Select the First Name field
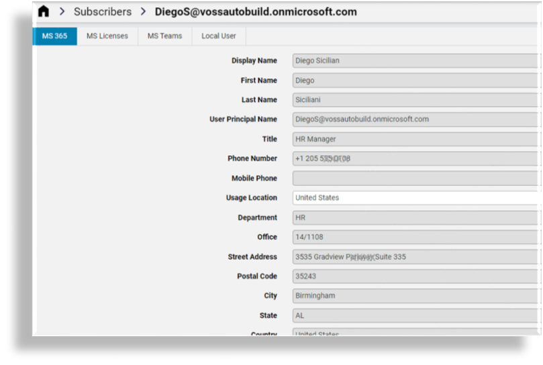This screenshot has height=365, width=543. pyautogui.click(x=415, y=81)
